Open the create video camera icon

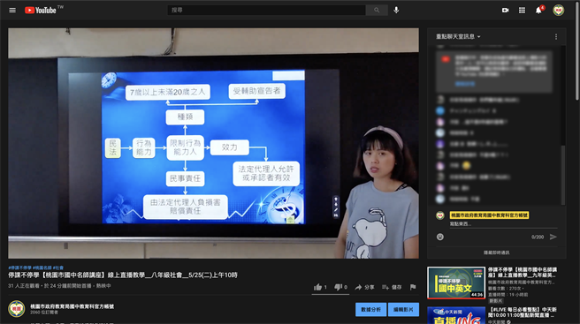coord(505,11)
